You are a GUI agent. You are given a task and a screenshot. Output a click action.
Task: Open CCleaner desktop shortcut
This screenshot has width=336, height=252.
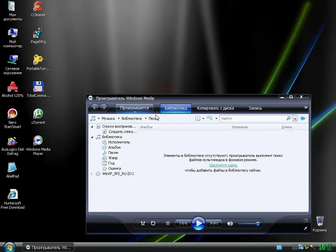click(38, 9)
